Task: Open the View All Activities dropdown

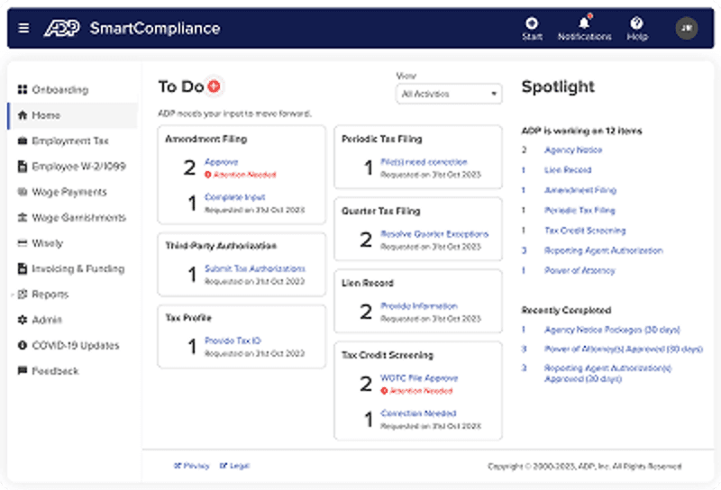Action: point(449,94)
